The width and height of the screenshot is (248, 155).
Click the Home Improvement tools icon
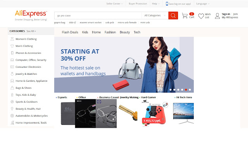click(x=12, y=122)
